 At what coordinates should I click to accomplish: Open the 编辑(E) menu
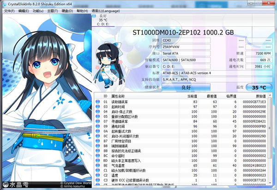click(24, 11)
